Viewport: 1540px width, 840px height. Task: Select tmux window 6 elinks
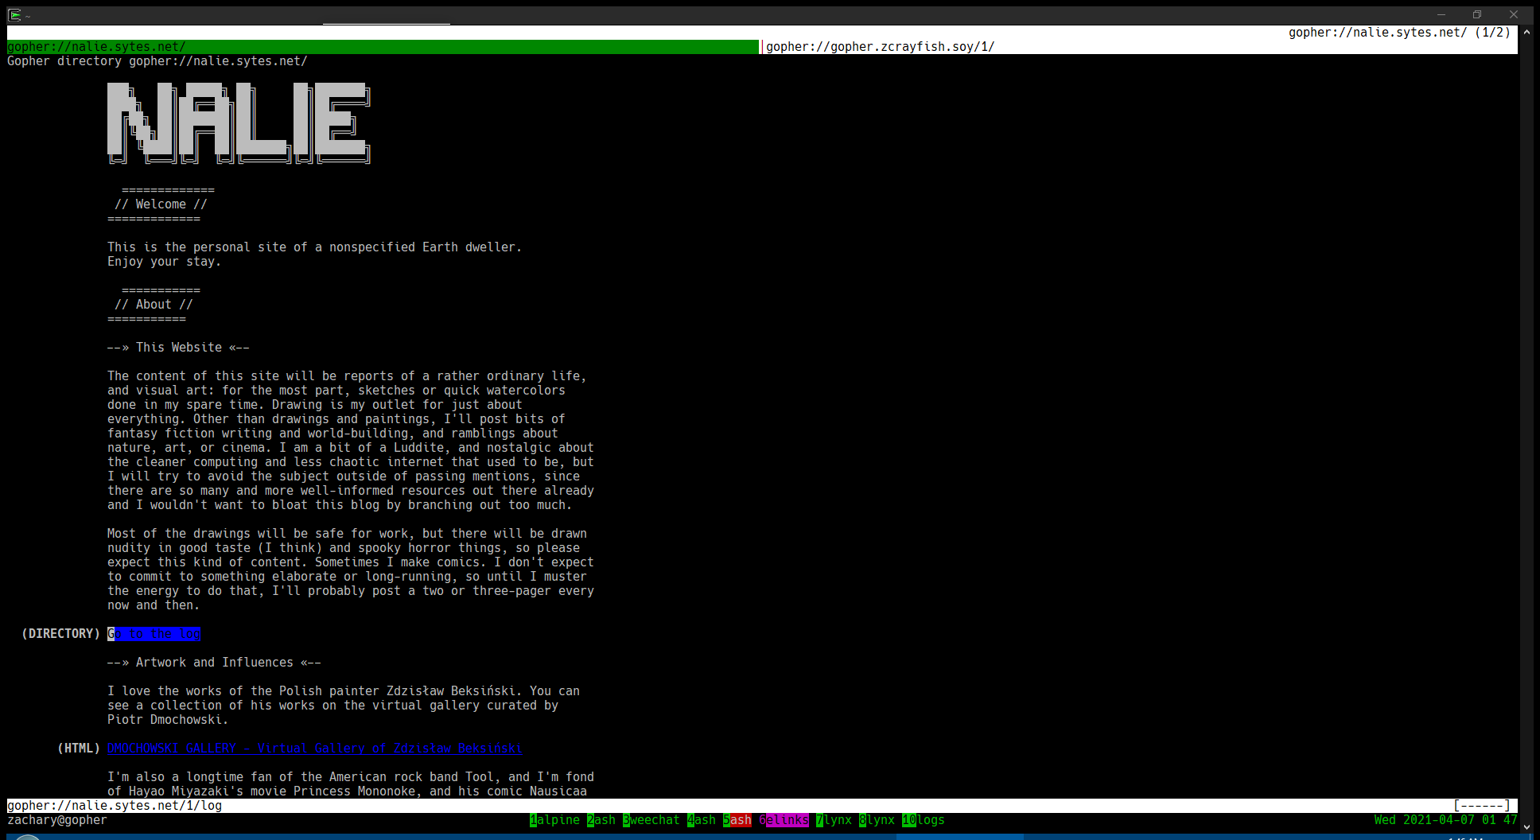[x=784, y=820]
